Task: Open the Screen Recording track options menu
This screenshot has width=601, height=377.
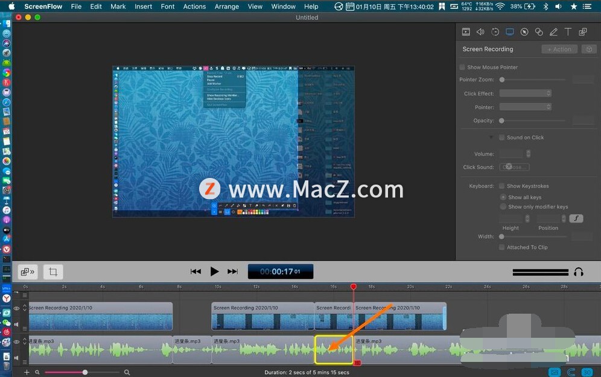Action: pyautogui.click(x=25, y=328)
